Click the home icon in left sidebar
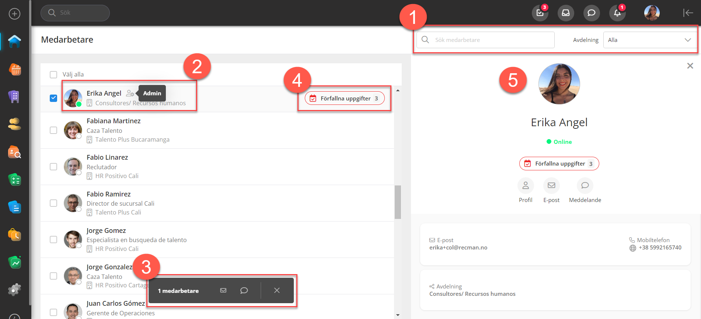The height and width of the screenshot is (319, 701). tap(14, 41)
